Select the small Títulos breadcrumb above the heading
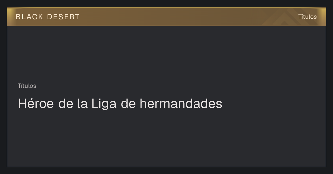The image size is (333, 174). pyautogui.click(x=27, y=86)
